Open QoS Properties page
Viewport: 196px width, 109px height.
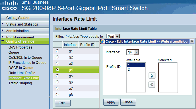[x=20, y=47]
